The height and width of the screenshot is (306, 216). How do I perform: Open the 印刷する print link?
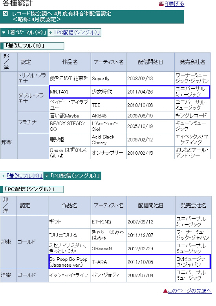174,4
